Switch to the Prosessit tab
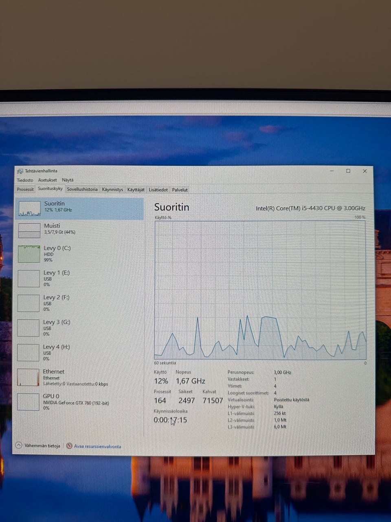391x522 pixels. [x=25, y=189]
